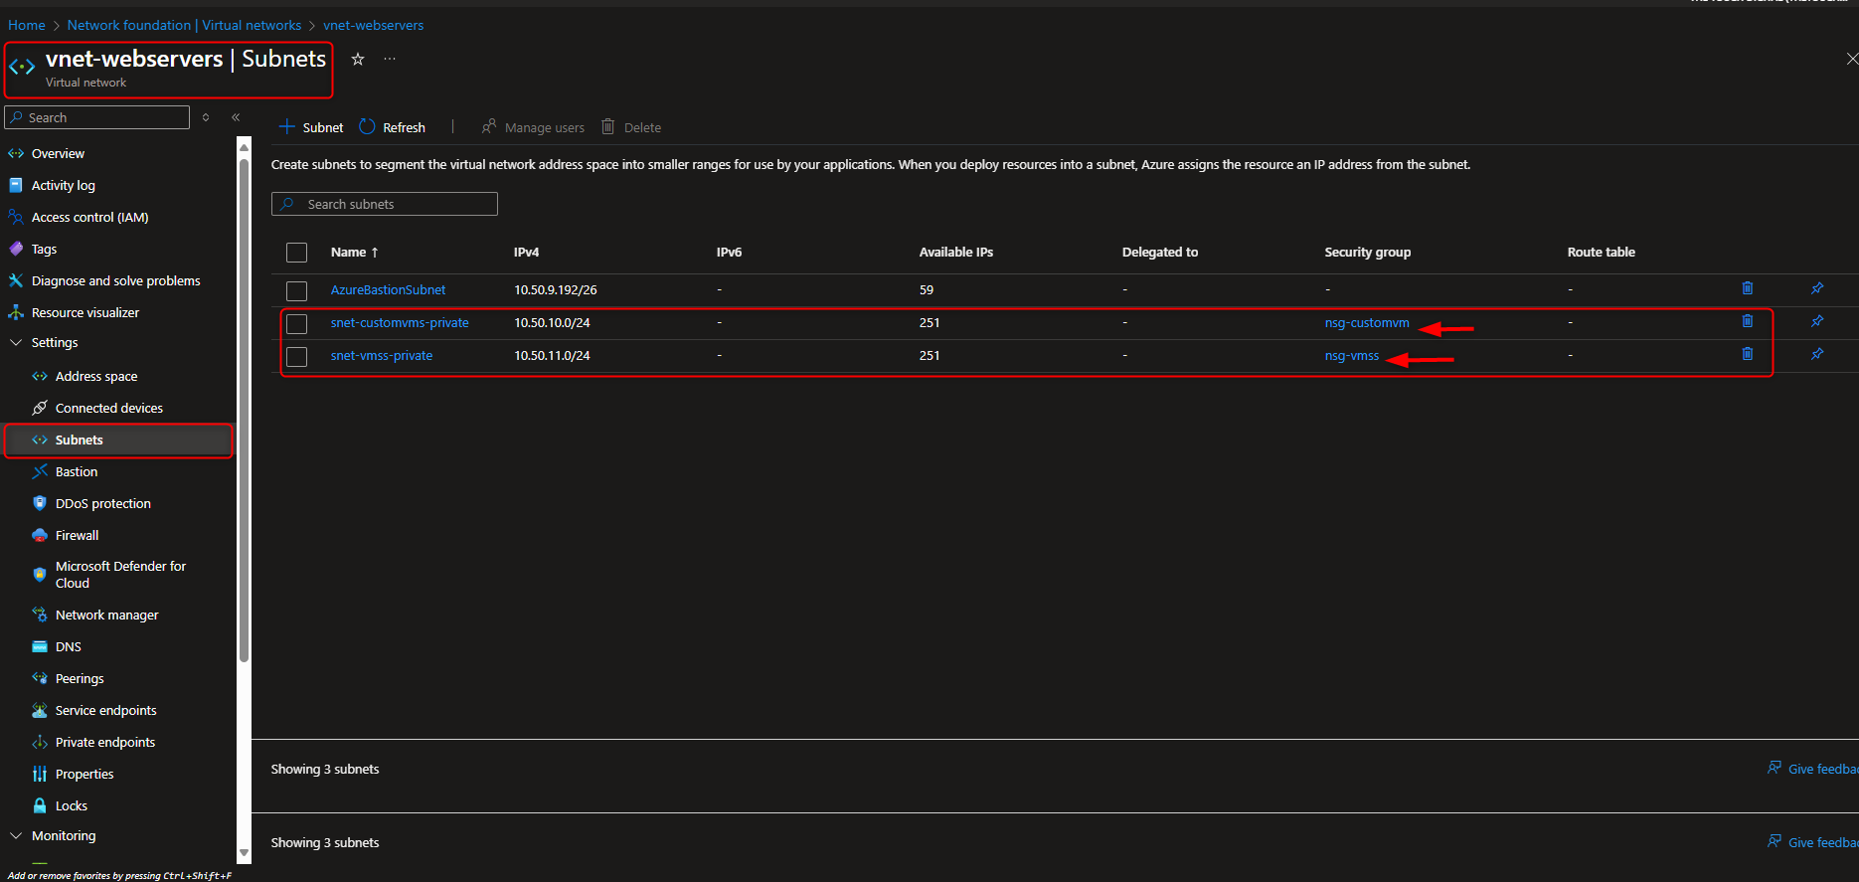This screenshot has width=1859, height=882.
Task: Collapse the Settings section
Action: point(16,342)
